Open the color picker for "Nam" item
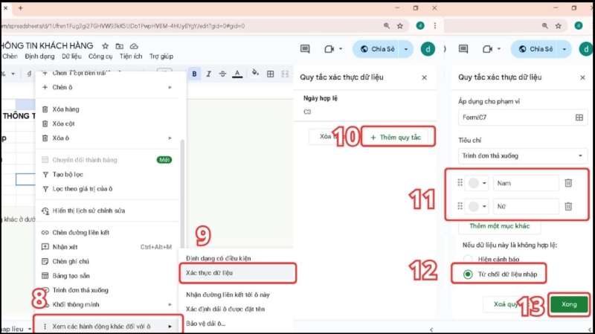The width and height of the screenshot is (595, 334). (x=478, y=183)
